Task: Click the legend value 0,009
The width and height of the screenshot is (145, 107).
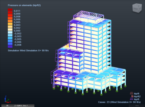Action: coord(17,14)
